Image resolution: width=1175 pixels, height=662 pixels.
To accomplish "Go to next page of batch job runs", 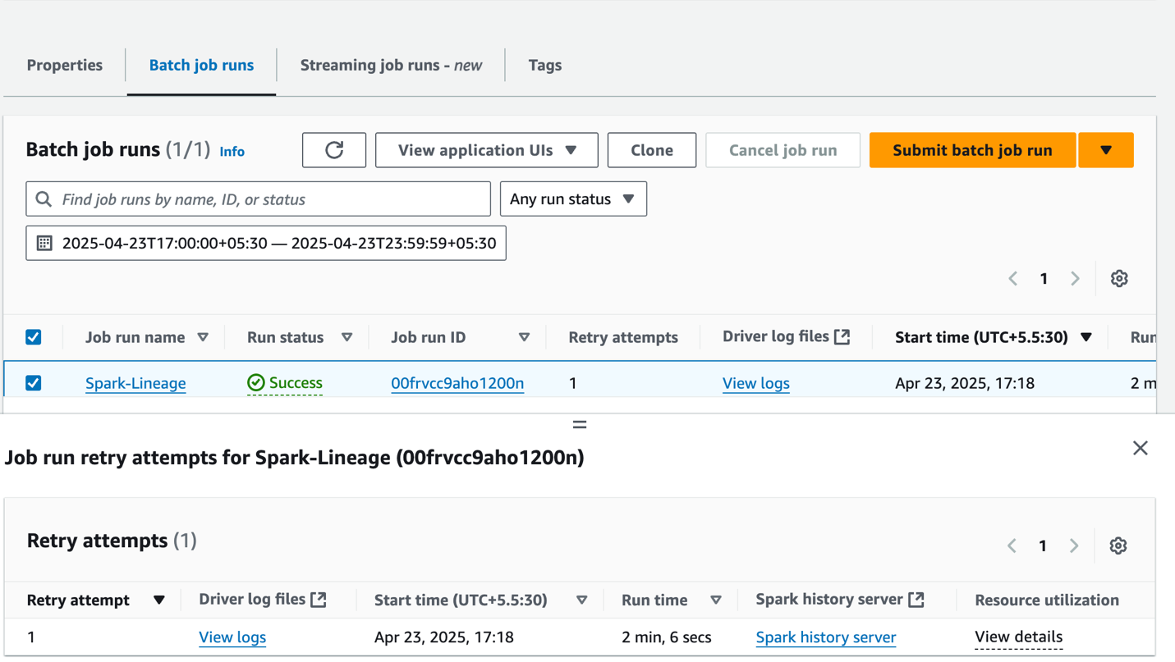I will [x=1075, y=279].
